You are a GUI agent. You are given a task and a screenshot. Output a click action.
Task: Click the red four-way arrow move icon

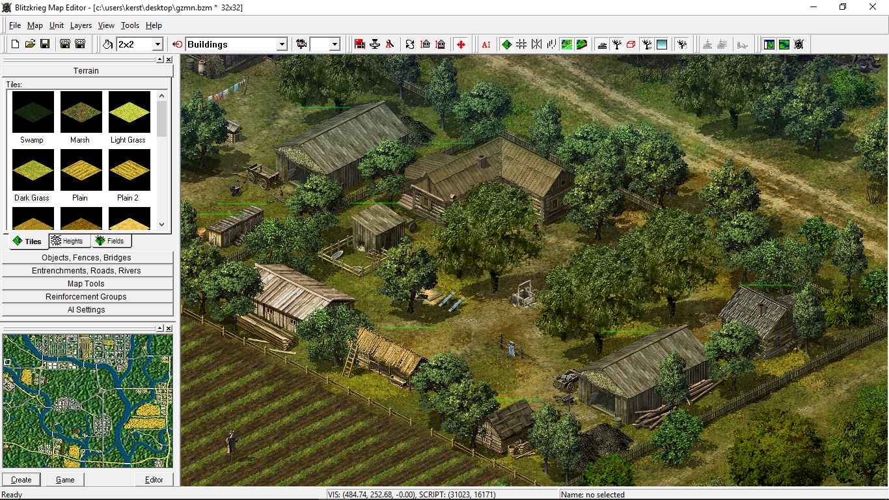461,44
